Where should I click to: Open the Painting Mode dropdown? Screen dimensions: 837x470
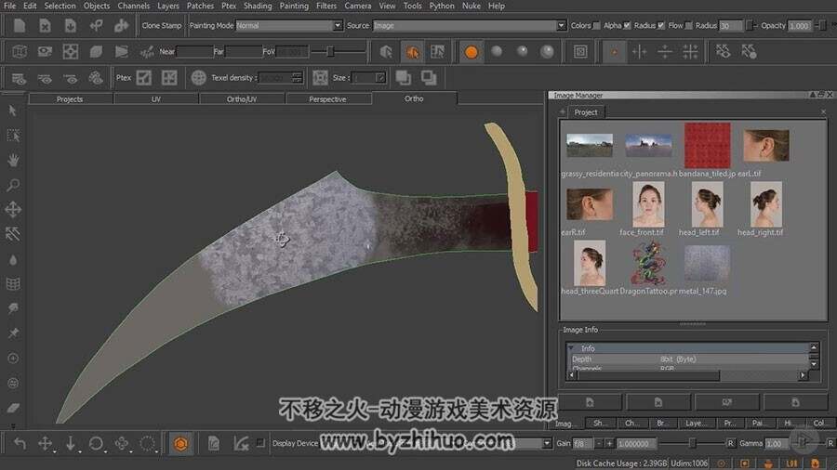[x=289, y=26]
